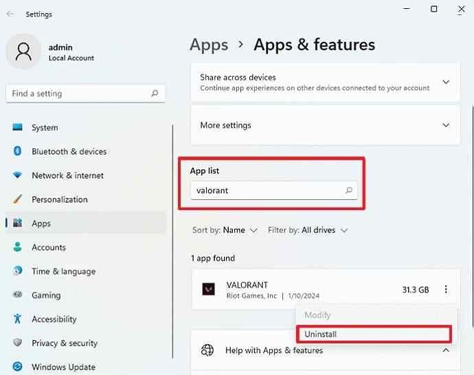Open Accounts settings
This screenshot has width=474, height=375.
[x=49, y=247]
